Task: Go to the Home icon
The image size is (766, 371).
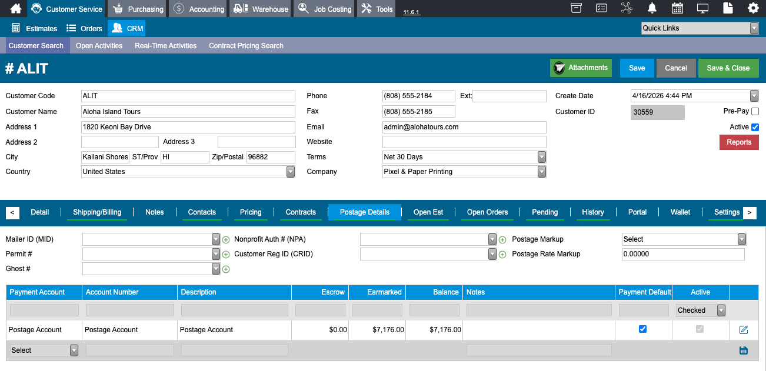Action: (16, 8)
